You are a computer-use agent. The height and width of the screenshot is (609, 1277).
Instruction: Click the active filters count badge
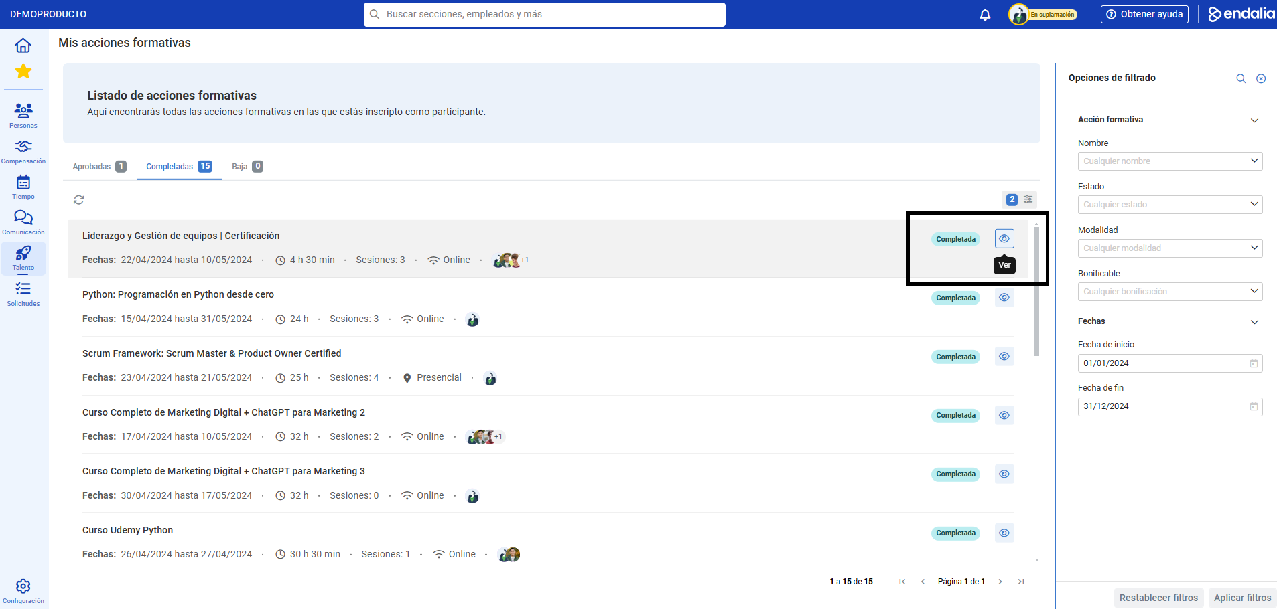[x=1012, y=199]
